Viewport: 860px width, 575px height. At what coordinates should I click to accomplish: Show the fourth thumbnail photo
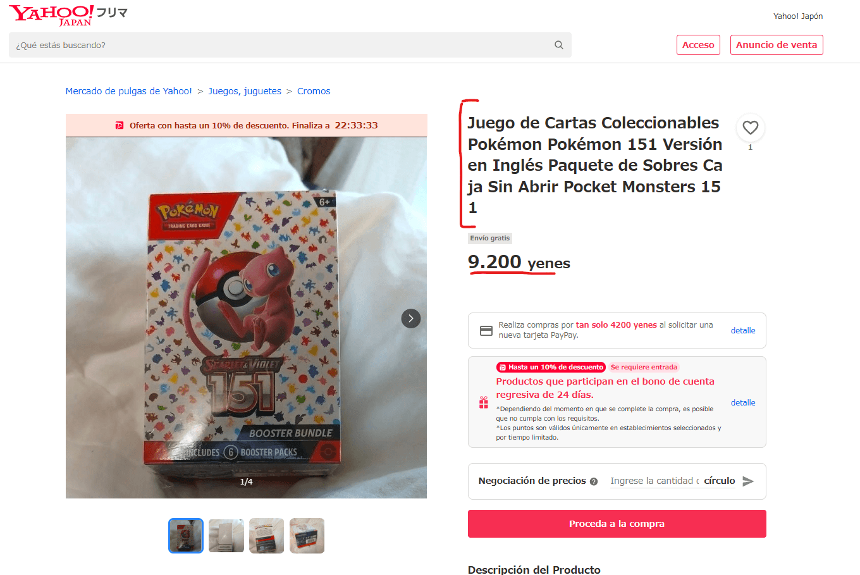point(307,536)
